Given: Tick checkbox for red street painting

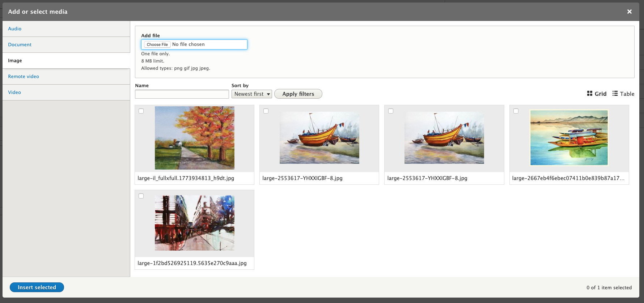Looking at the screenshot, I should (x=141, y=196).
